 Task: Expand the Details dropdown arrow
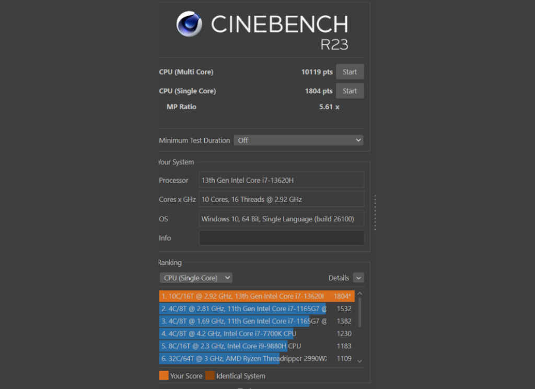point(358,278)
